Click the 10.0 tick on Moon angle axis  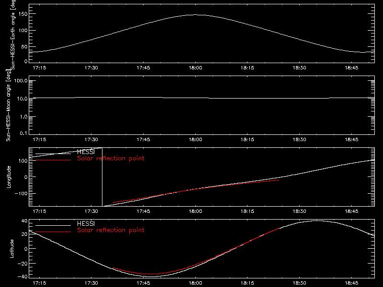(x=22, y=99)
